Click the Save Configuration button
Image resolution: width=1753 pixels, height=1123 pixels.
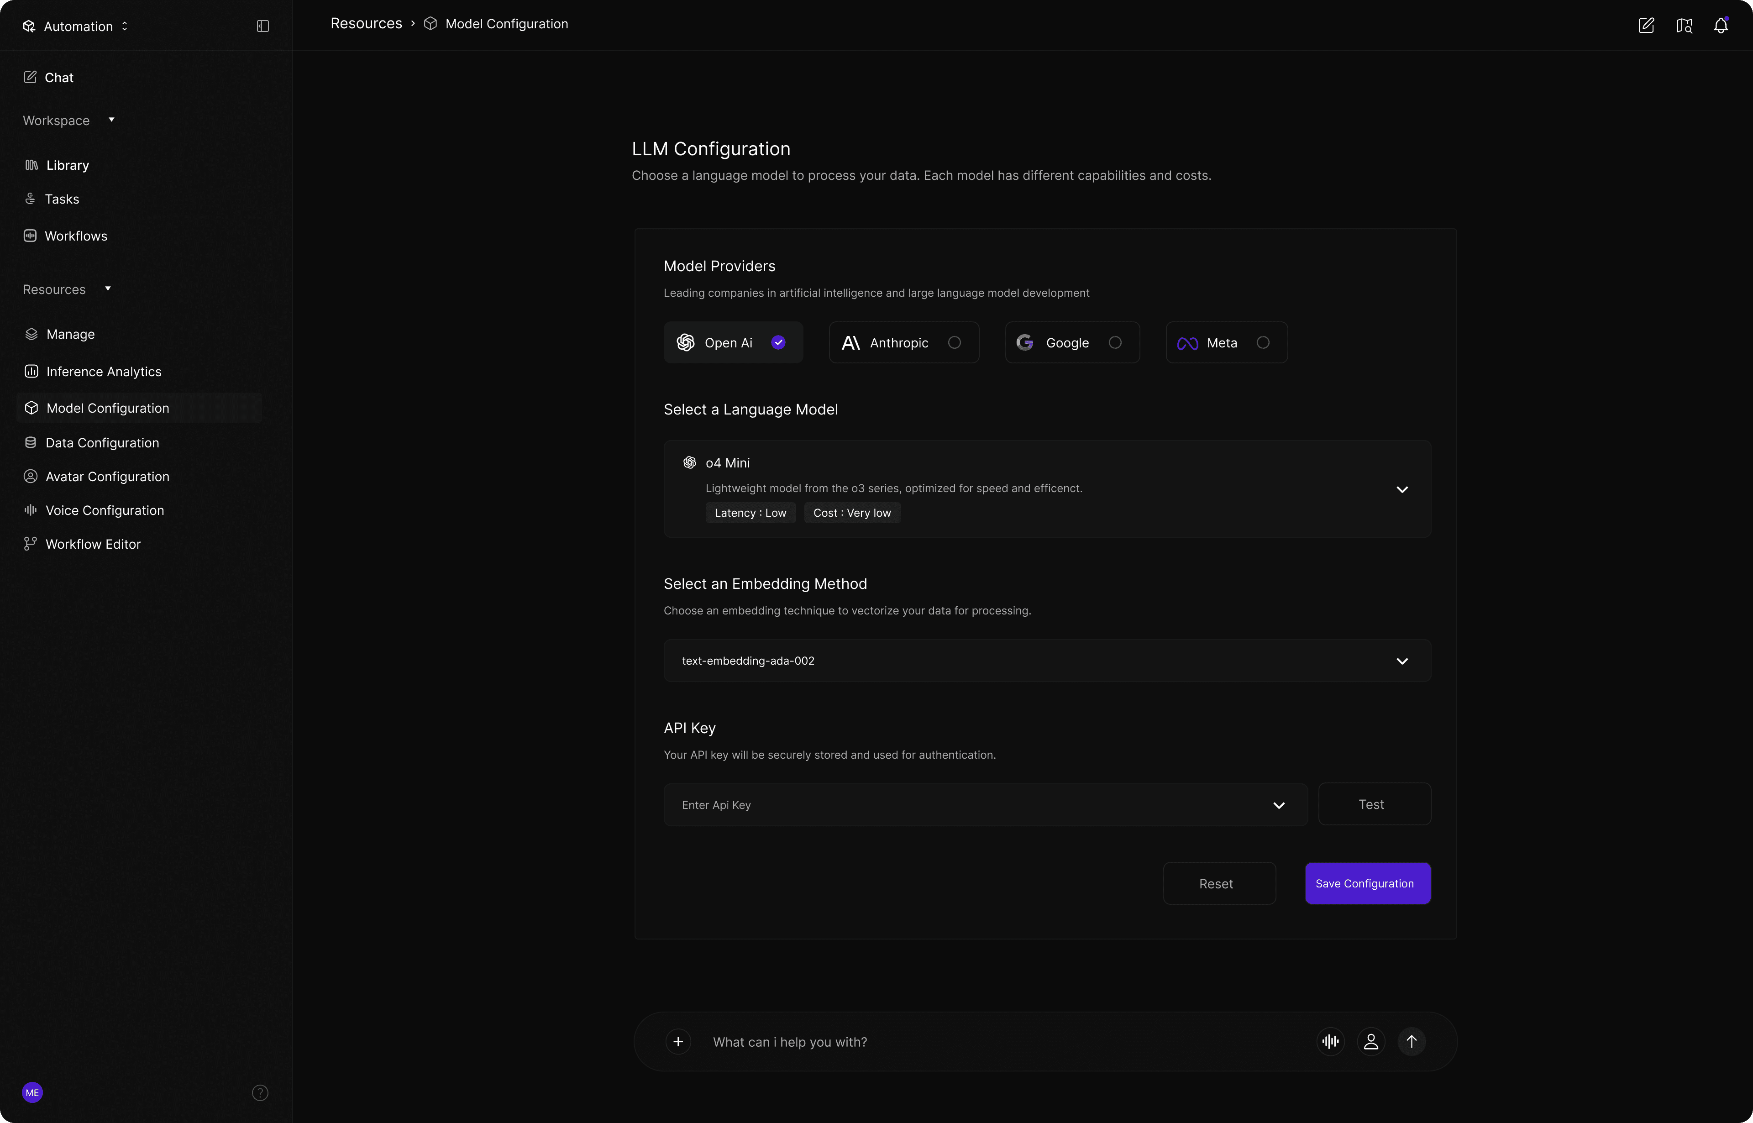coord(1367,883)
